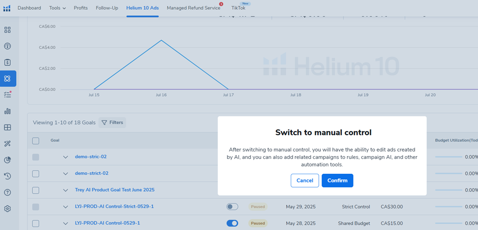Toggle switch for LYJ-PROD-AI Control-Strict-0529-1
The image size is (478, 230).
pyautogui.click(x=232, y=207)
